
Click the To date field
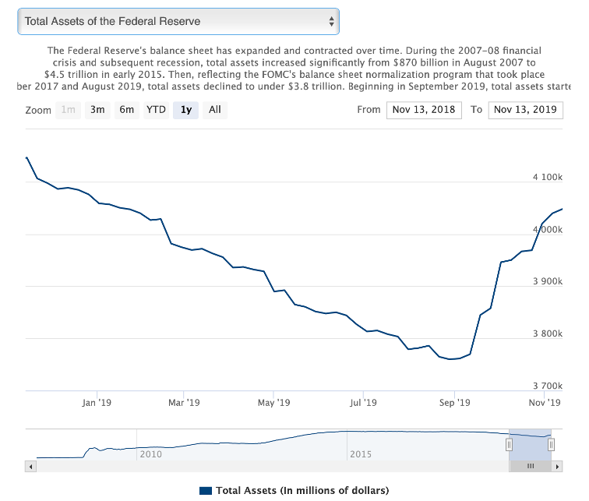pos(526,110)
